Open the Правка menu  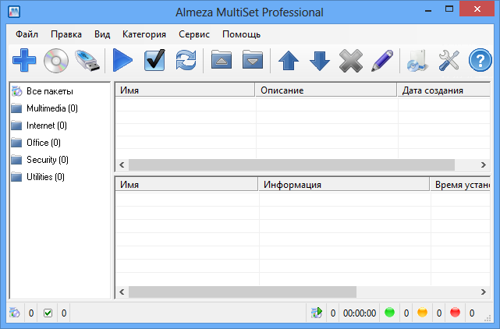(66, 34)
